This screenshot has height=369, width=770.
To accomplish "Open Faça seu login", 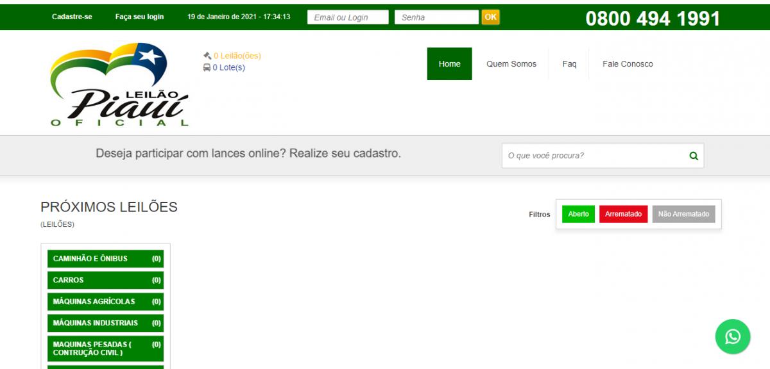I will point(139,17).
